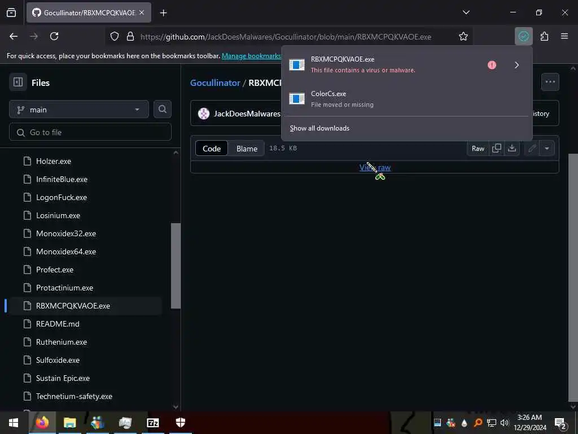Switch to the Code view tab

click(x=212, y=149)
